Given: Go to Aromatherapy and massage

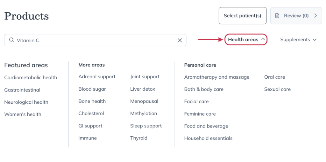Looking at the screenshot, I should tap(216, 77).
